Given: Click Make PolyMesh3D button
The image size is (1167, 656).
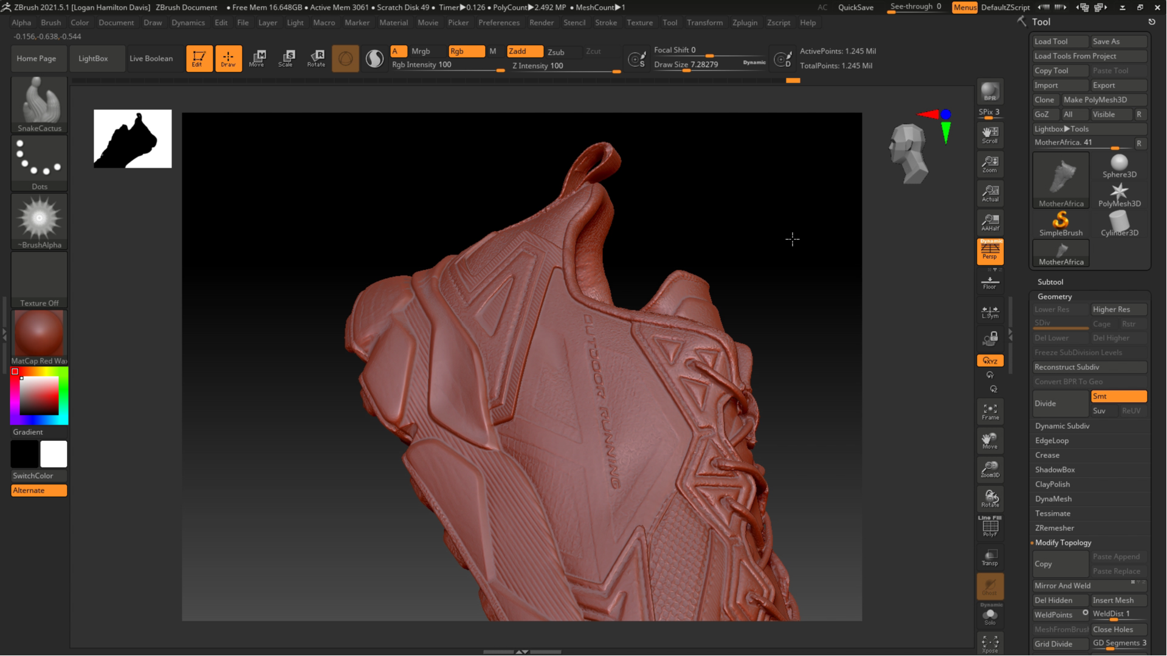Looking at the screenshot, I should click(1103, 100).
